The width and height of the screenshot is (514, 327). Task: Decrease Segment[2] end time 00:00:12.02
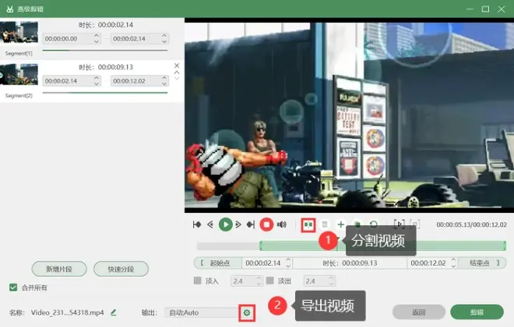164,84
